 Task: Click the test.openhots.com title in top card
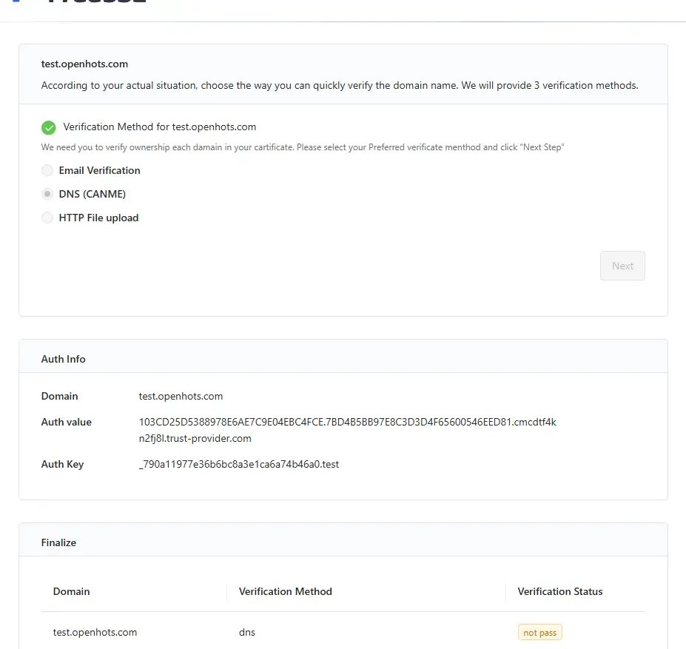84,64
